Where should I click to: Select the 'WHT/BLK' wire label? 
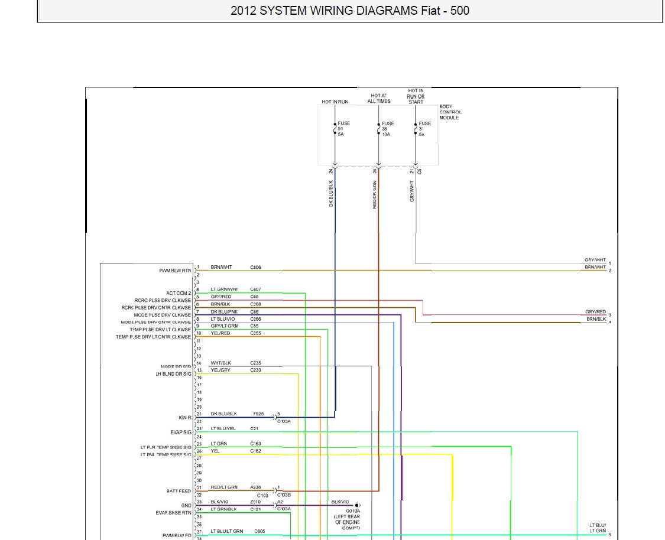(x=221, y=363)
